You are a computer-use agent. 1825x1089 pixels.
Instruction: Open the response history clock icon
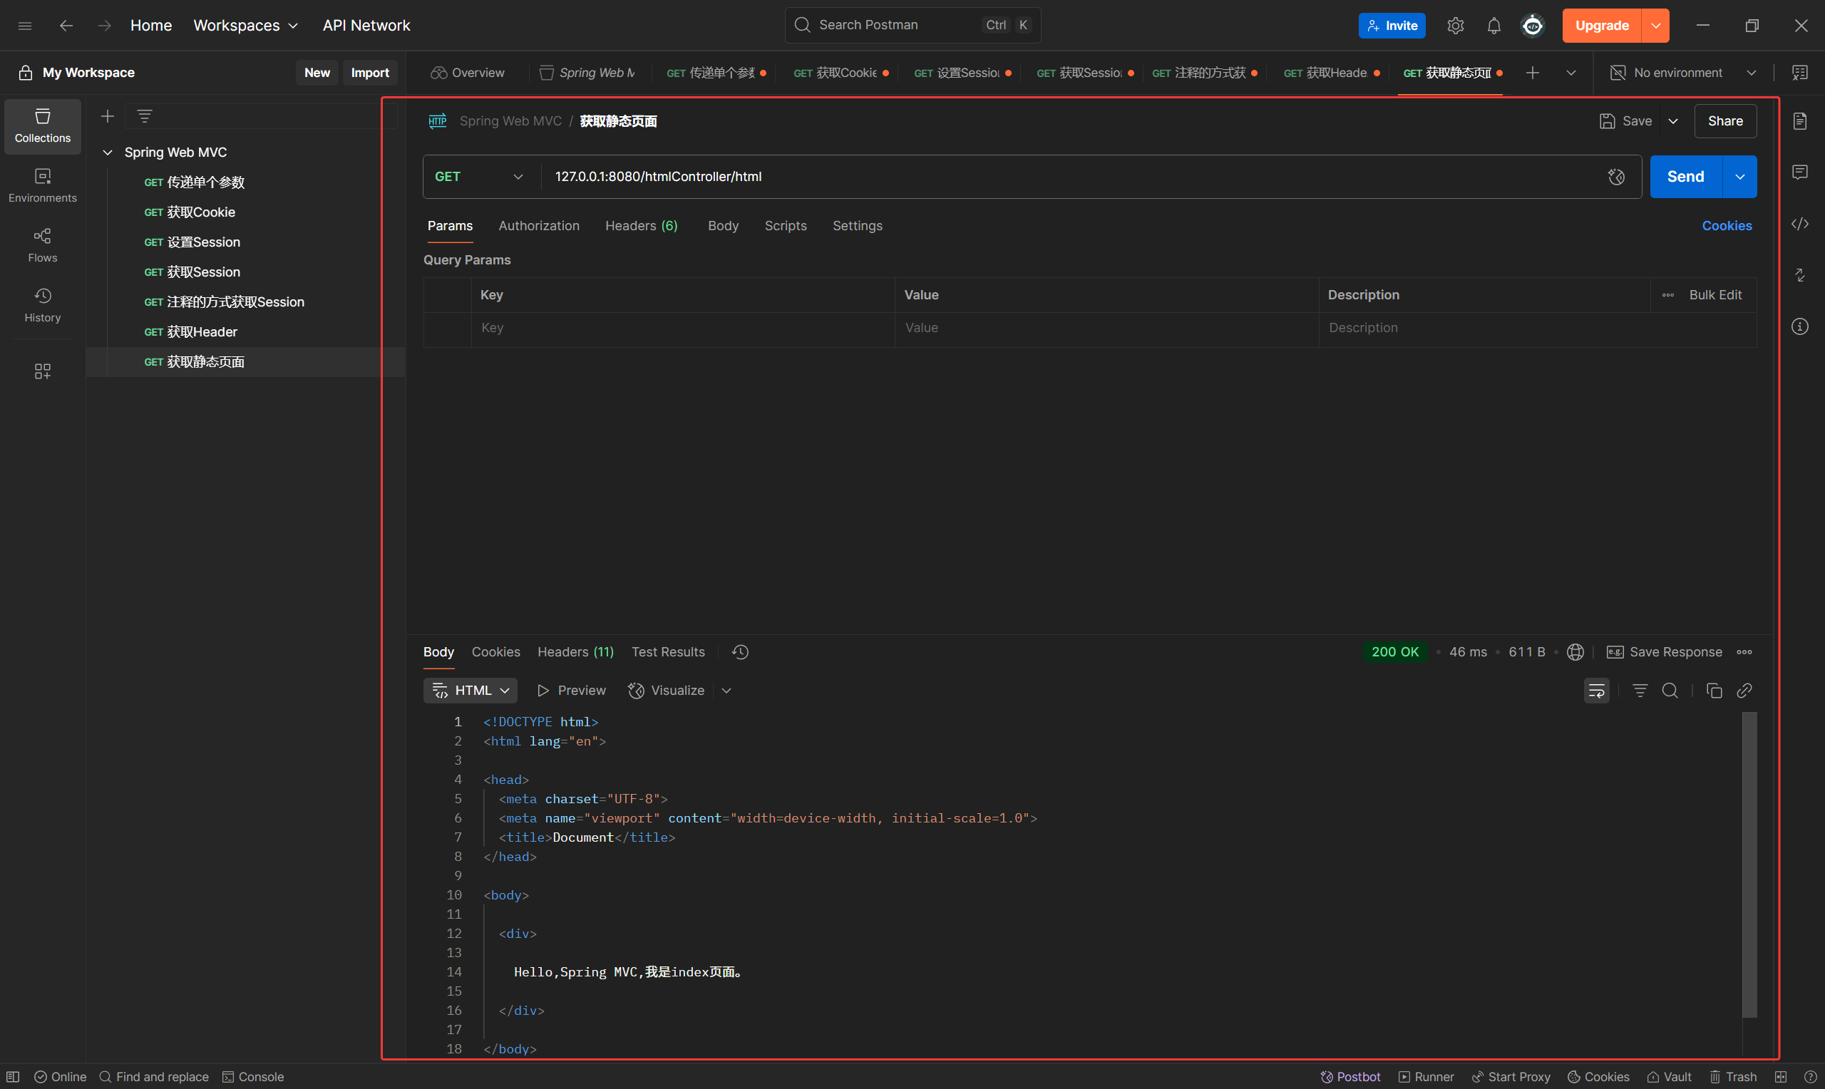click(740, 651)
